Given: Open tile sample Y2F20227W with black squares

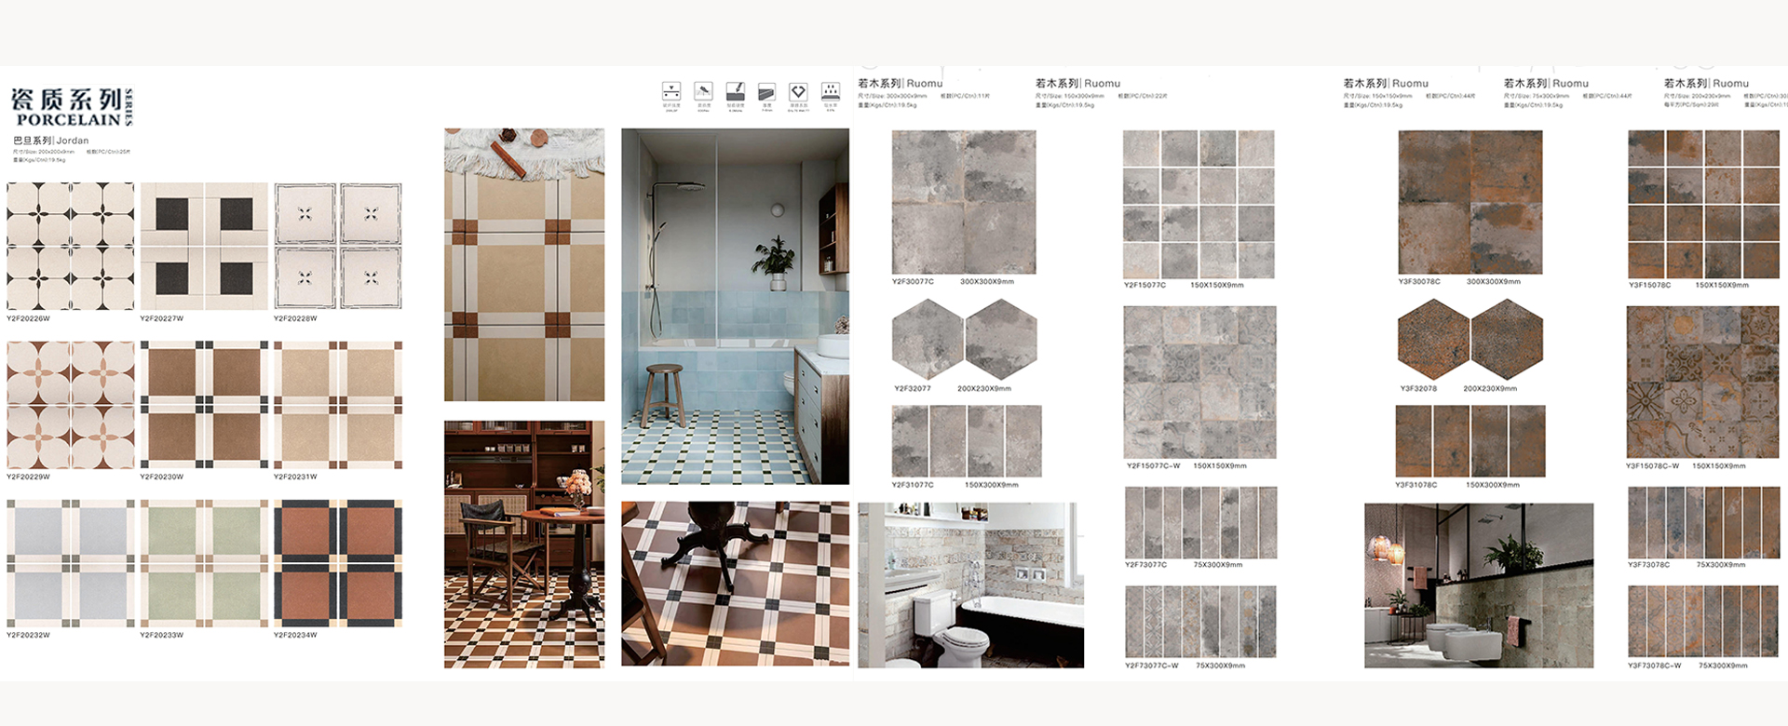Looking at the screenshot, I should (204, 246).
